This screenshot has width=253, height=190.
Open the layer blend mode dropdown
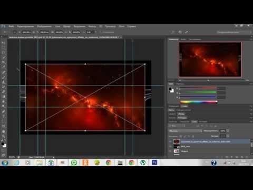click(x=186, y=131)
